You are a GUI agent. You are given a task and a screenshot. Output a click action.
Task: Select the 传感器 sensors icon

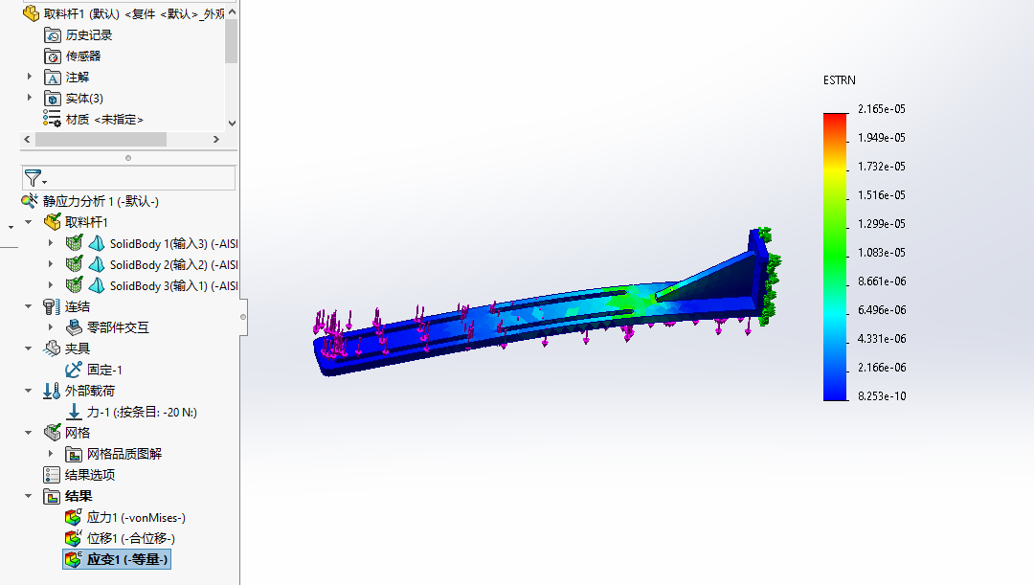pos(52,56)
